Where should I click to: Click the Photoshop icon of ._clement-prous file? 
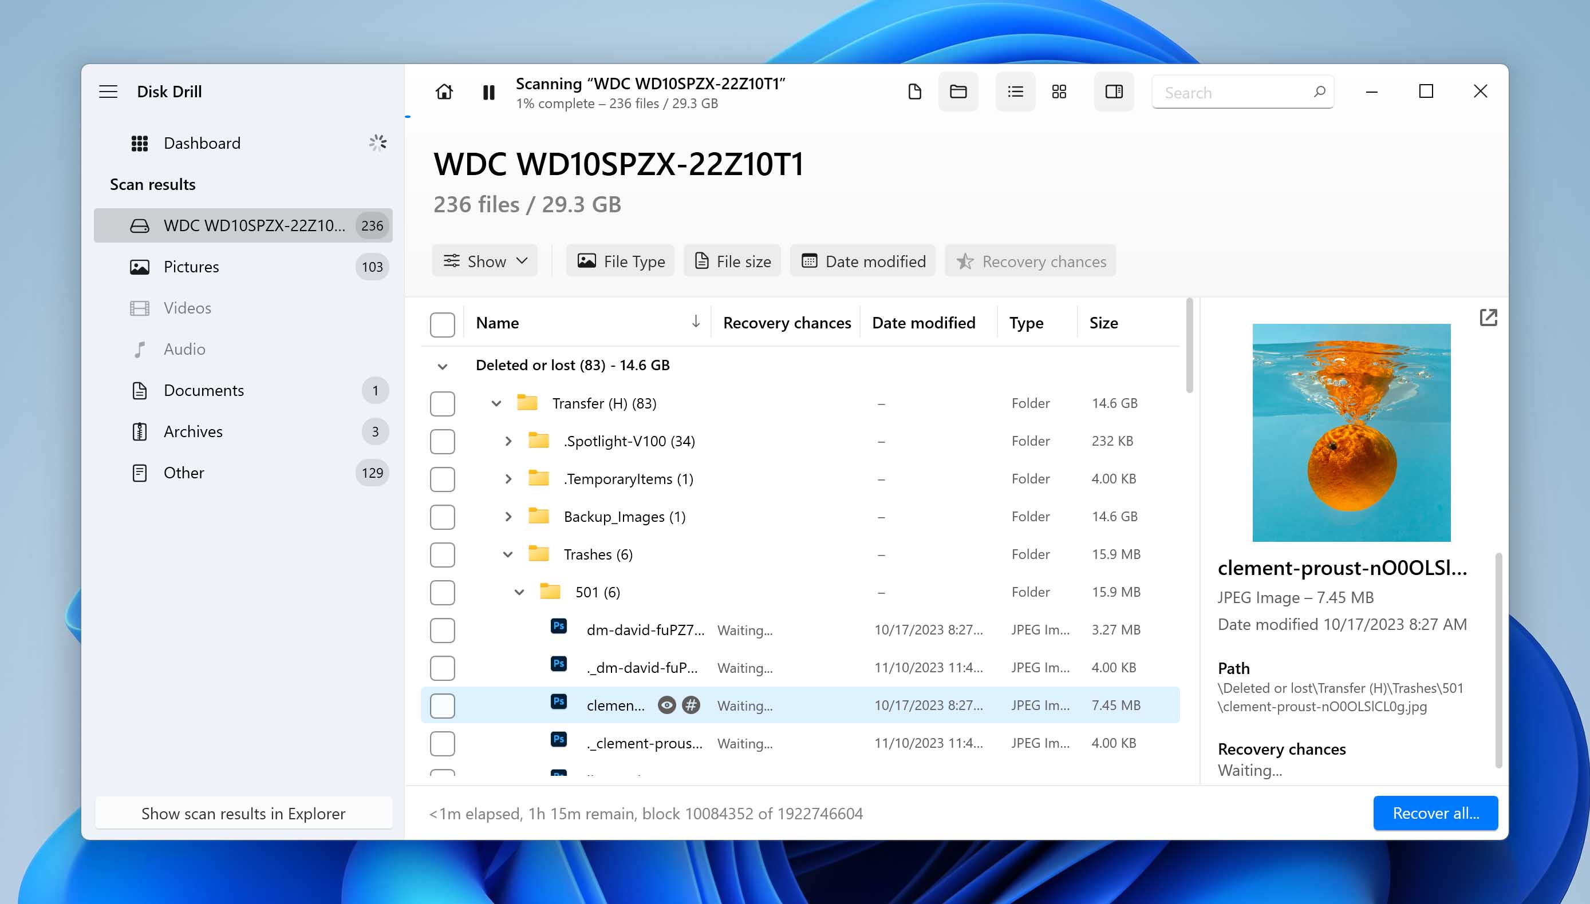559,740
